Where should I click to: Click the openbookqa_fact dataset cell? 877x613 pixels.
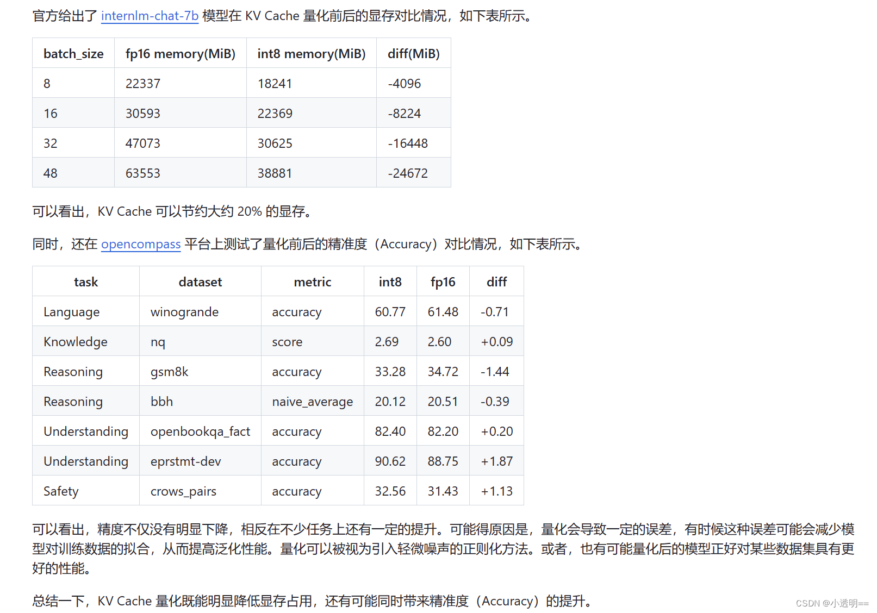(x=200, y=431)
